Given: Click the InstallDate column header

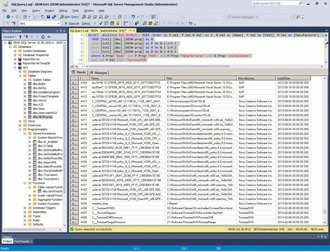Looking at the screenshot, I should coord(293,78).
